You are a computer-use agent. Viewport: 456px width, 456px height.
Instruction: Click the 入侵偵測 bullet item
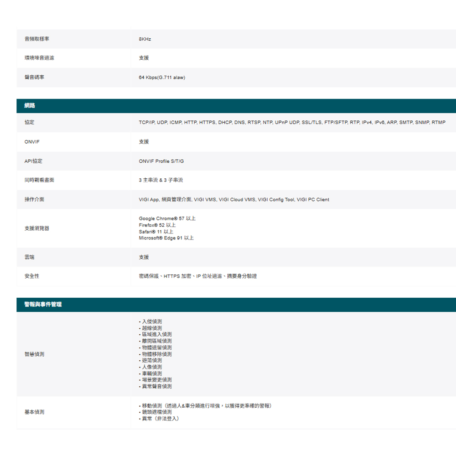coord(151,322)
